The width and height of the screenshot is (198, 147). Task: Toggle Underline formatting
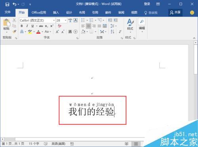32,26
